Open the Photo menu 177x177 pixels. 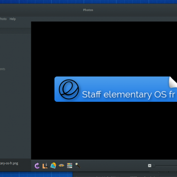[3, 19]
